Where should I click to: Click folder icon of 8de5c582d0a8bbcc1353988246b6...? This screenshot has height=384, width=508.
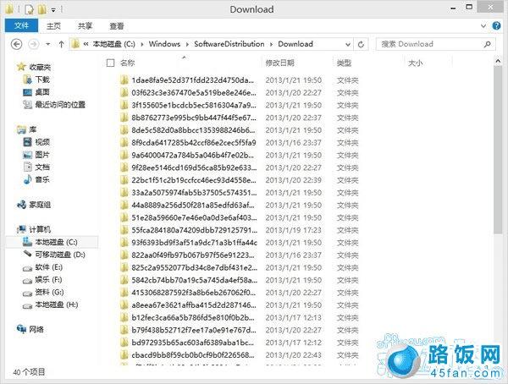(x=124, y=130)
